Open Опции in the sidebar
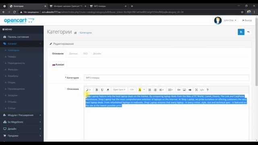 (x=22, y=82)
